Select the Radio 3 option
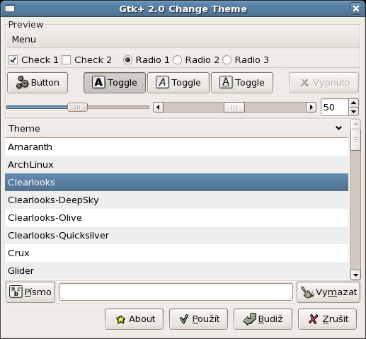Screen dimensions: 366x339 pos(227,60)
